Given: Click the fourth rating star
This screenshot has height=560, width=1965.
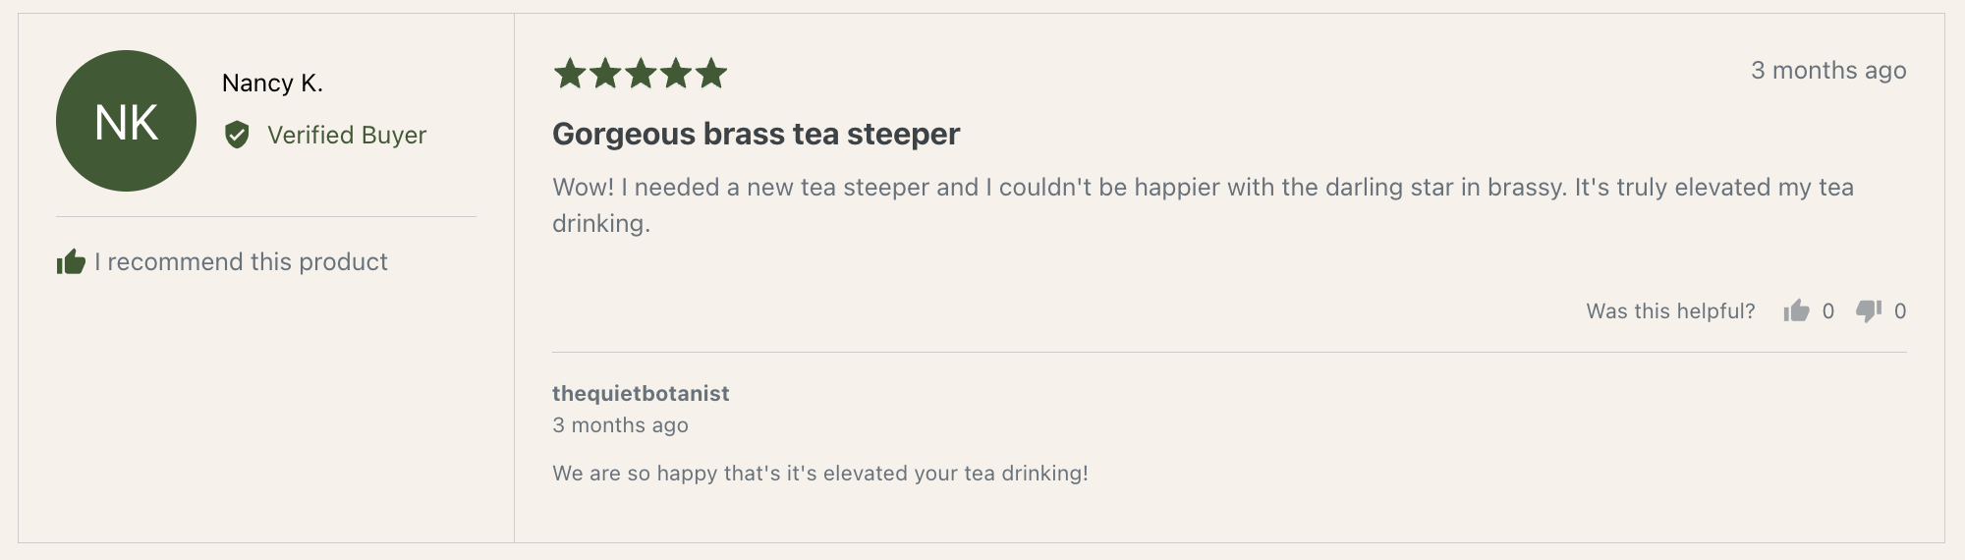Looking at the screenshot, I should click(676, 73).
